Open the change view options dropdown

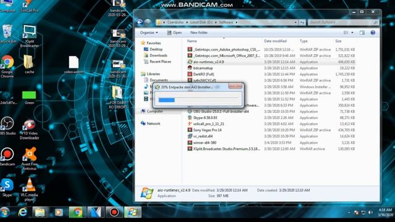point(352,33)
